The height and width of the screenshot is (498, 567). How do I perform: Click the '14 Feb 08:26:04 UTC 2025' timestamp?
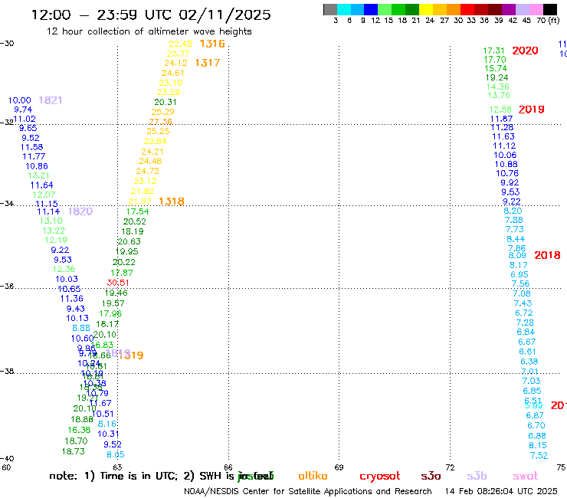tap(501, 492)
